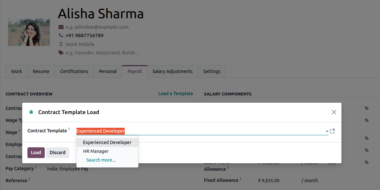Click the Discard button
The width and height of the screenshot is (380, 190).
click(57, 153)
